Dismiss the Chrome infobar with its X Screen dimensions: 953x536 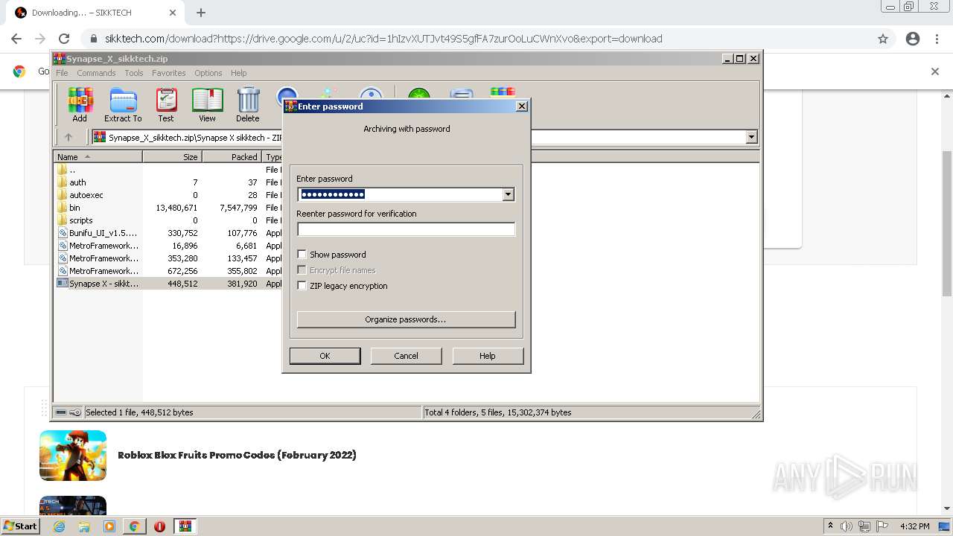click(935, 71)
